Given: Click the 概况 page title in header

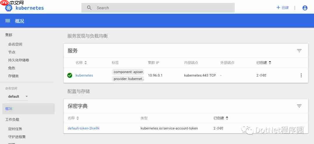Looking at the screenshot, I should click(20, 21).
